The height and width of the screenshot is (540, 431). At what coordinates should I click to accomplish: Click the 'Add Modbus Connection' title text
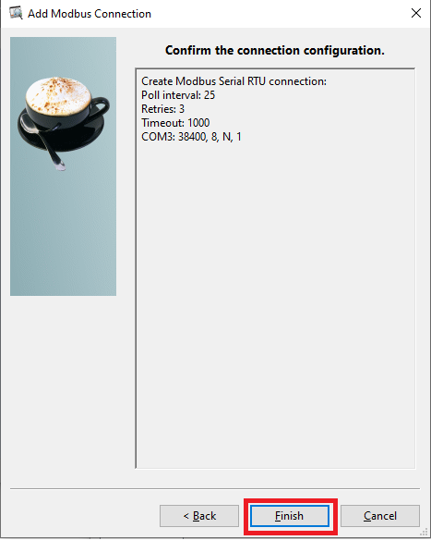90,14
